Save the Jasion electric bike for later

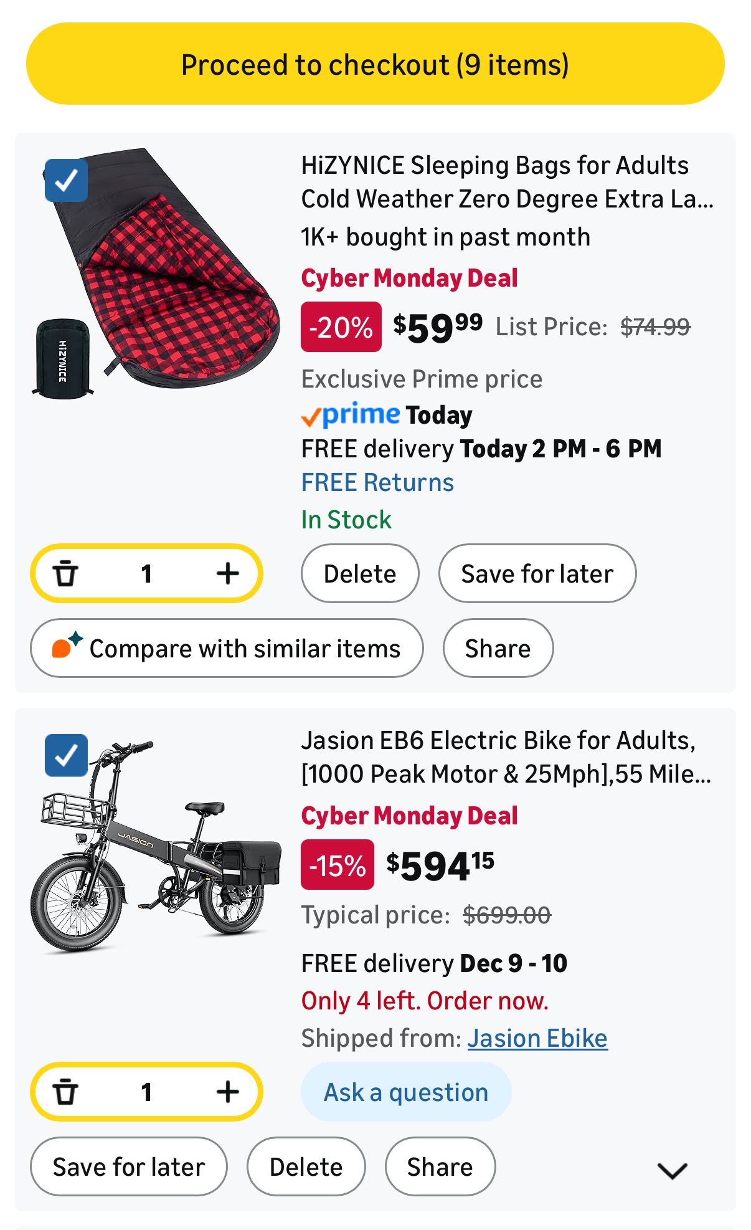tap(129, 1166)
